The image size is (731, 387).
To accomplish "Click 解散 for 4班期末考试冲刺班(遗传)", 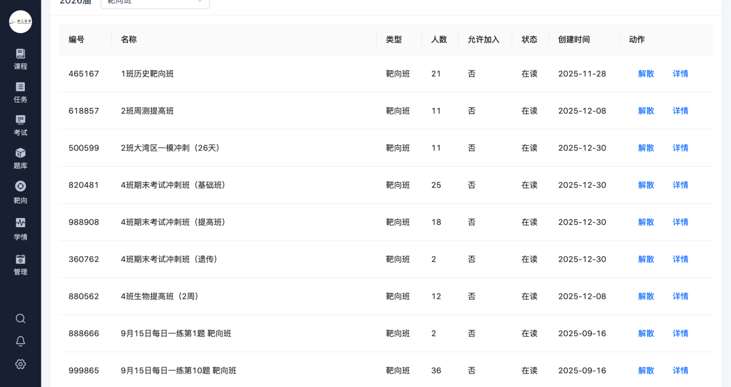I will pyautogui.click(x=646, y=259).
